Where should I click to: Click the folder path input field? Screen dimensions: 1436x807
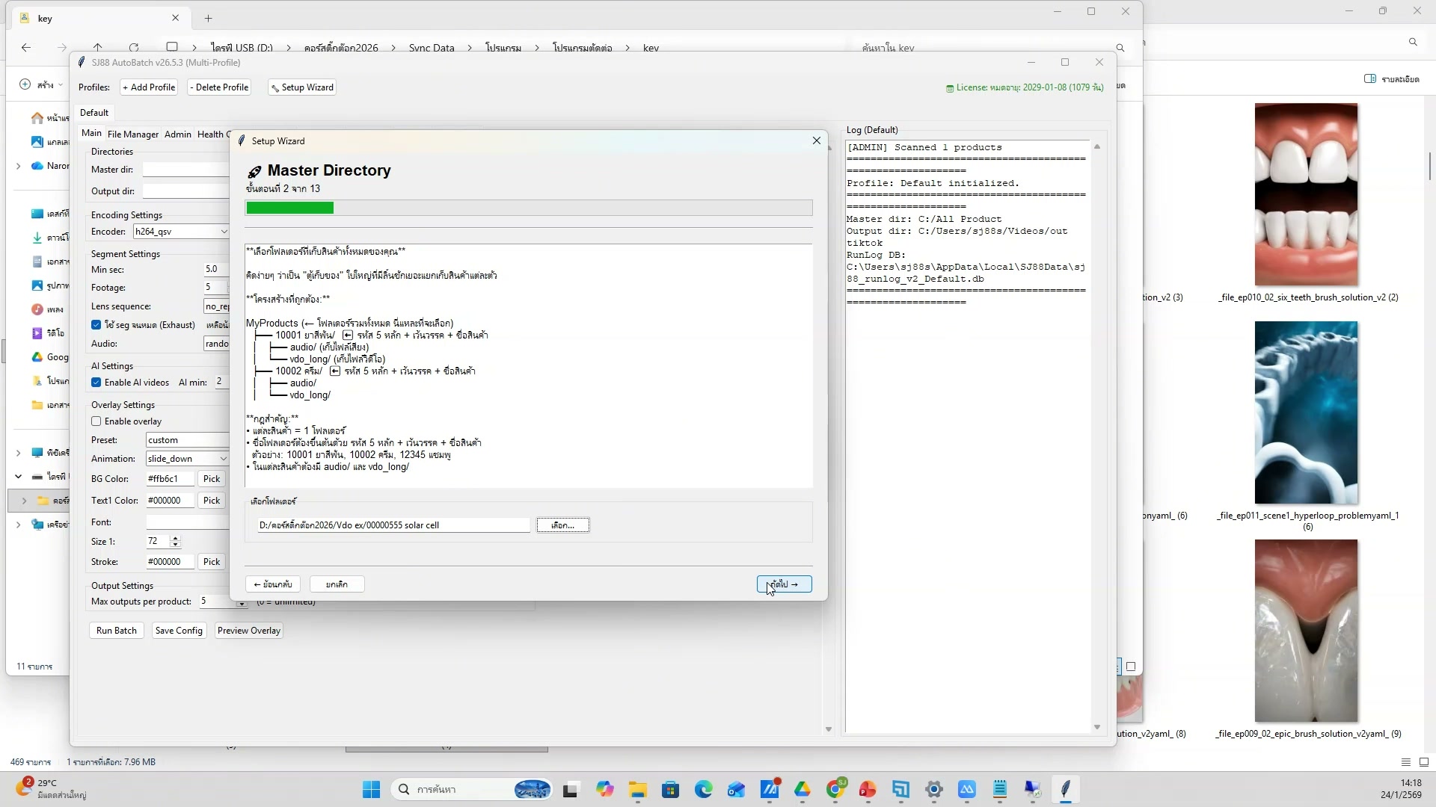tap(393, 525)
